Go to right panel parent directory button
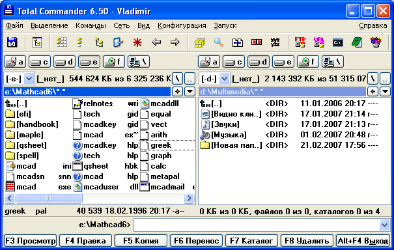Viewport: 394px width, 250px height. pyautogui.click(x=385, y=79)
